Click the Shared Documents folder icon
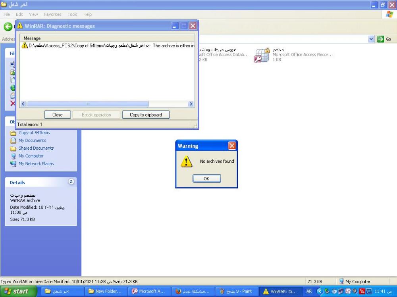The width and height of the screenshot is (397, 297). 13,148
